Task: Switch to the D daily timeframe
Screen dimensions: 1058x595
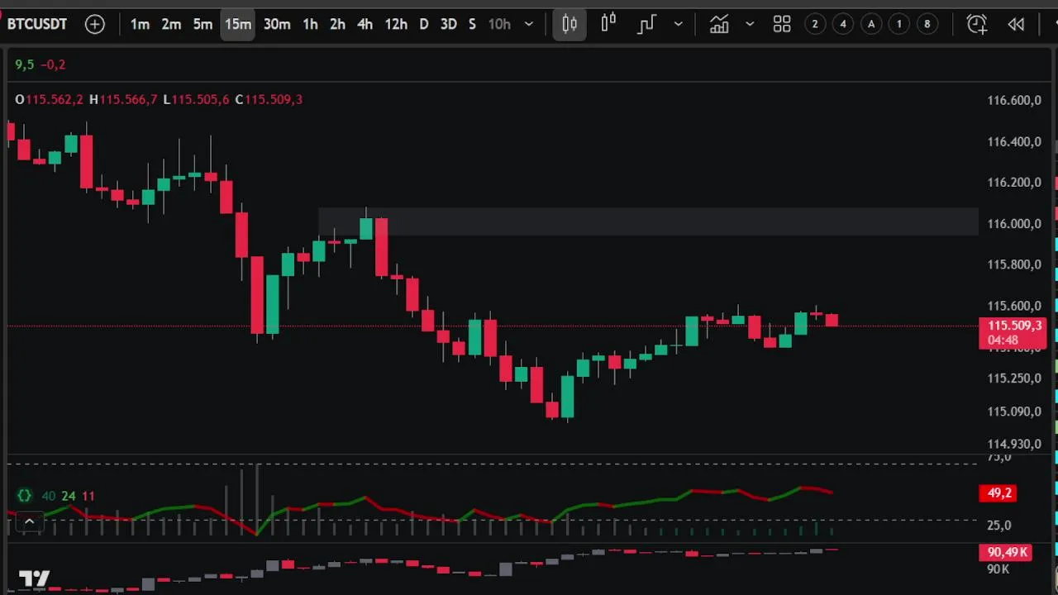Action: (x=424, y=24)
